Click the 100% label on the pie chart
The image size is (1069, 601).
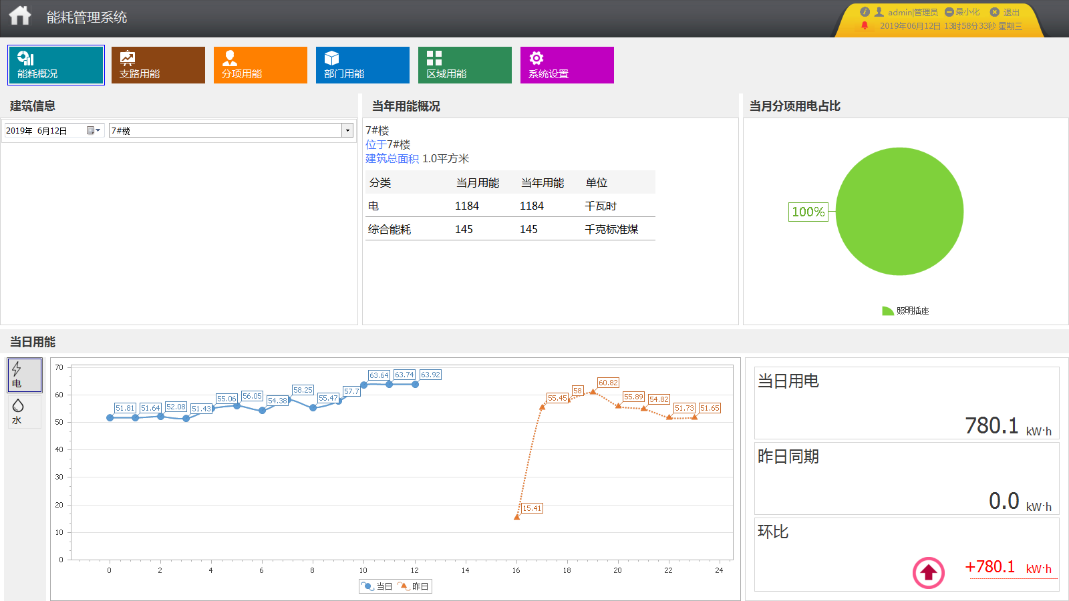coord(808,212)
